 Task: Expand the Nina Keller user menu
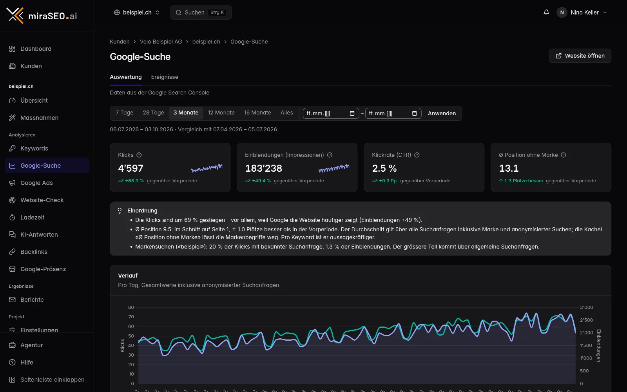(582, 13)
